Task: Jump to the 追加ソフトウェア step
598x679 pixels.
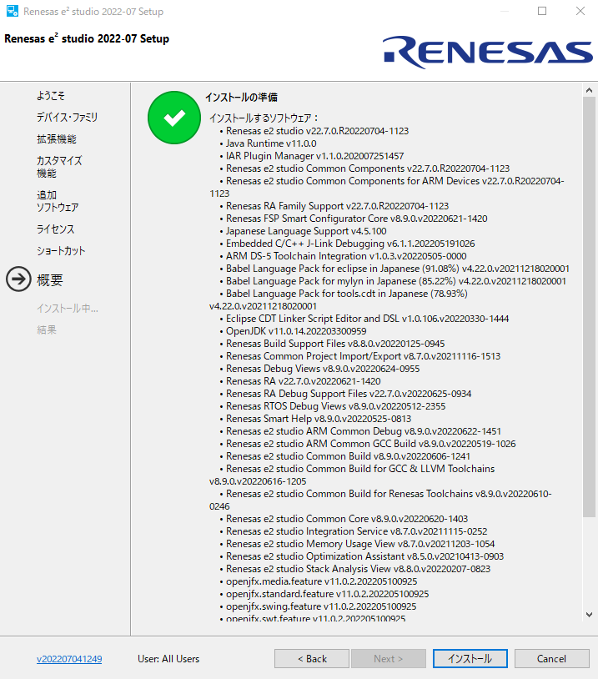Action: 58,201
